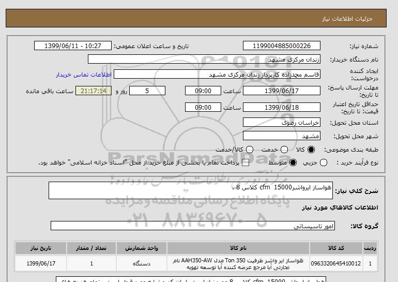Click the remaining days field showing 5
Viewport: 398px width, 282px height.
(x=147, y=91)
